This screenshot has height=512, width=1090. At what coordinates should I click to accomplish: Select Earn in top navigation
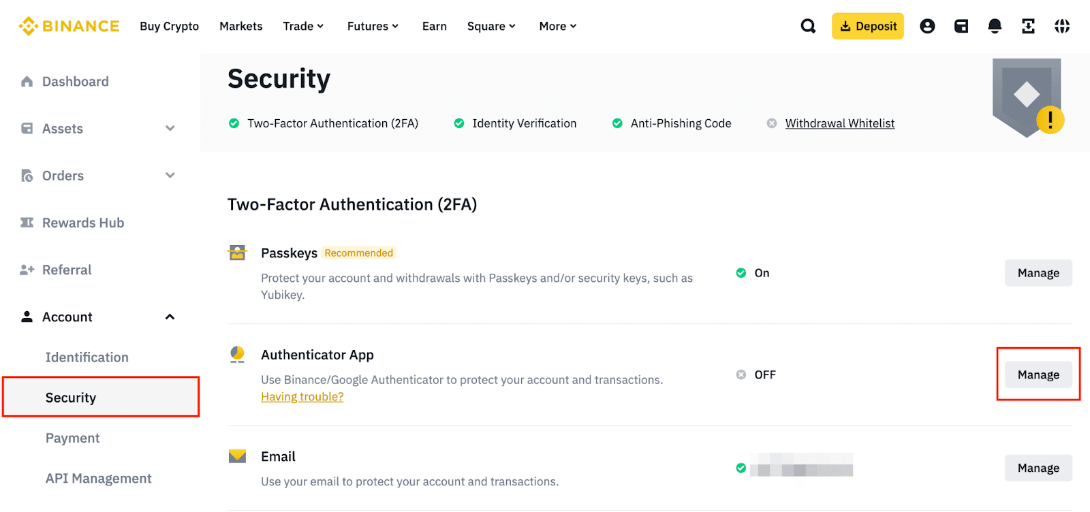[x=434, y=26]
